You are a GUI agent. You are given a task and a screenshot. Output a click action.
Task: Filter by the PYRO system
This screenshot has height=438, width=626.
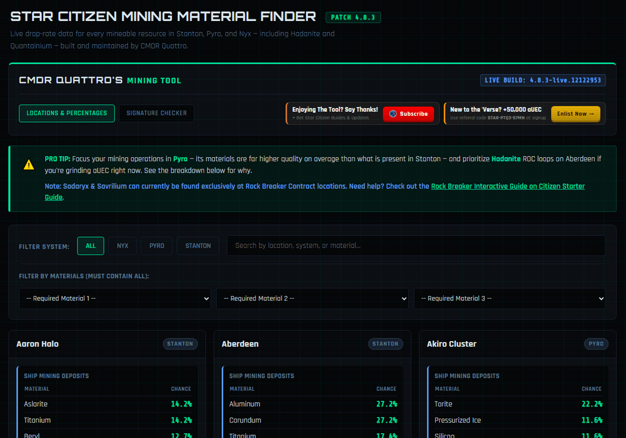click(156, 246)
